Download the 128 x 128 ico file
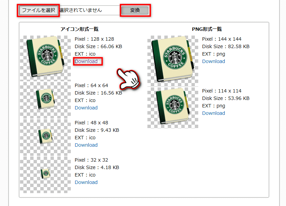This screenshot has width=286, height=206. coord(86,61)
